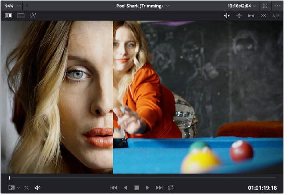Select the split-screen wipe image view icon

(x=8, y=15)
